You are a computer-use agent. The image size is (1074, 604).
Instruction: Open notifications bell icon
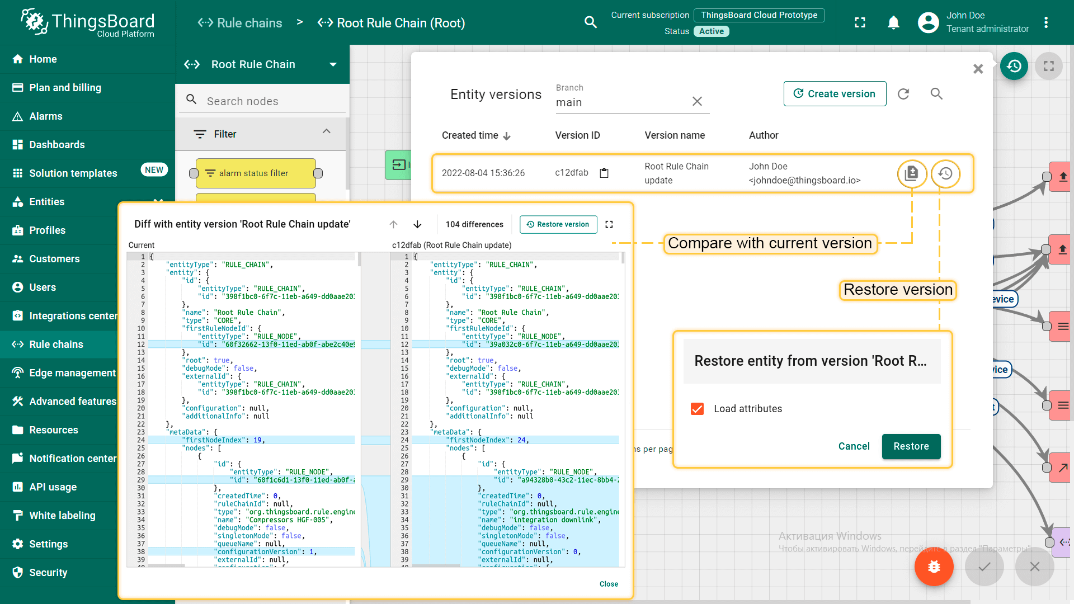(x=893, y=22)
